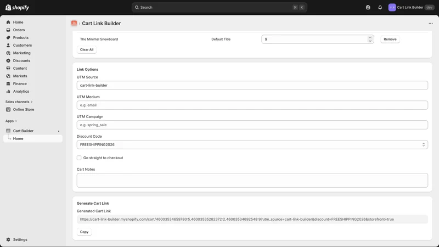
Task: Open Settings gear
Action: (x=8, y=240)
